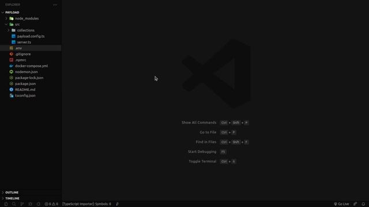The width and height of the screenshot is (369, 207).
Task: Click the Go Live button
Action: point(341,204)
